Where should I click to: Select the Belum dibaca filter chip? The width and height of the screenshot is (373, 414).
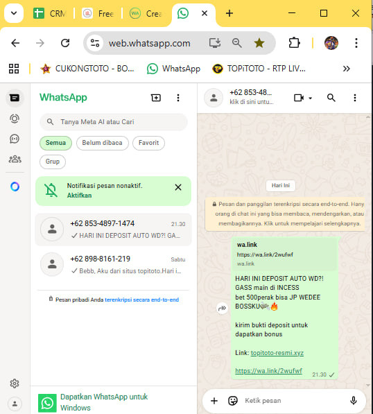[x=102, y=143]
